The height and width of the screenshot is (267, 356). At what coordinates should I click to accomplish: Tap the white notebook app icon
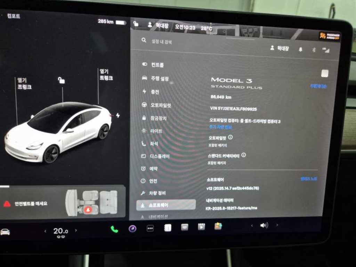168,228
